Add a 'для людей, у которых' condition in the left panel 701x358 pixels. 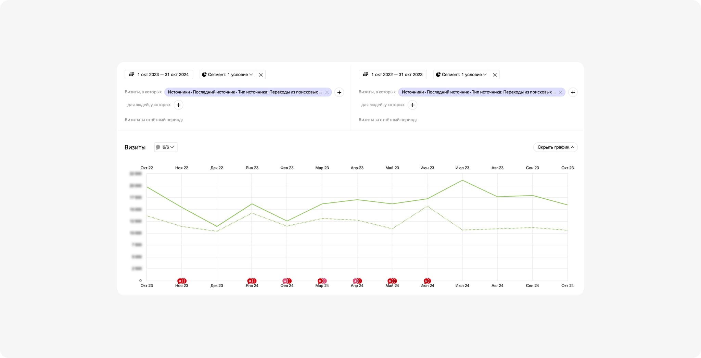pos(178,105)
